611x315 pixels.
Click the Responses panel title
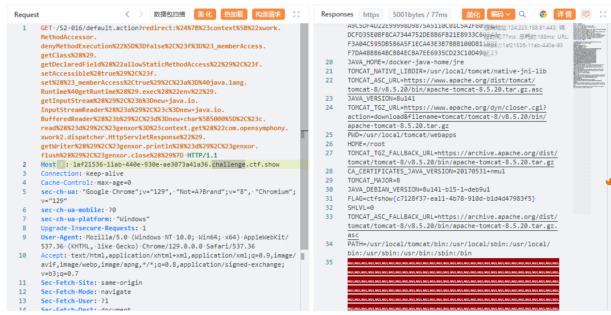pos(337,14)
